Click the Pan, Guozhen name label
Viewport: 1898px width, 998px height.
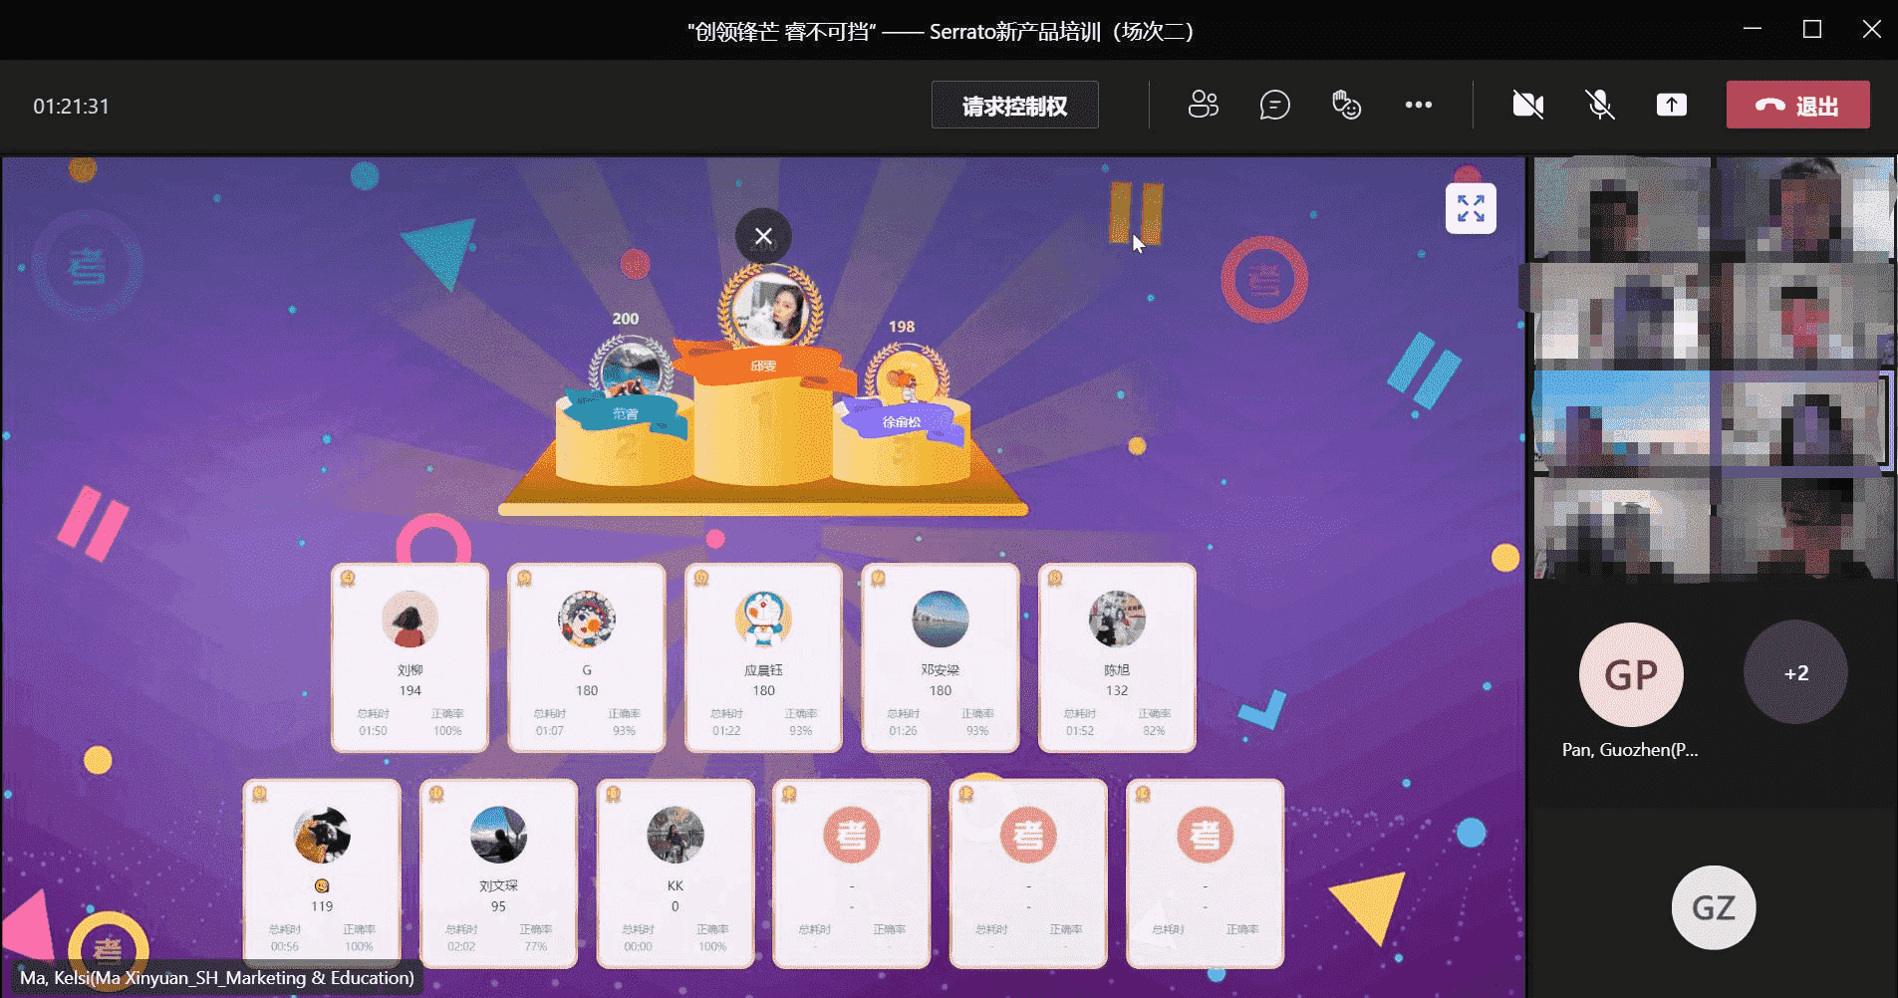[1630, 750]
